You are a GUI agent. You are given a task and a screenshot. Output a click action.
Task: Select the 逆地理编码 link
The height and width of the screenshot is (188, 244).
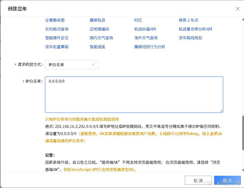coord(99,29)
